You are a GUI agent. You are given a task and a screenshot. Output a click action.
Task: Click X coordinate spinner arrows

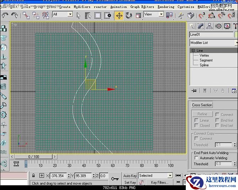pos(69,175)
